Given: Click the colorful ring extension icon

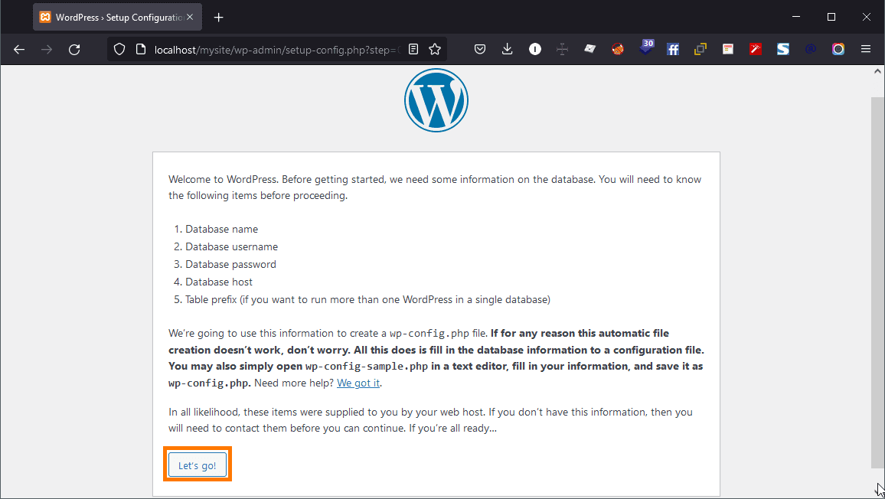Looking at the screenshot, I should (x=838, y=50).
